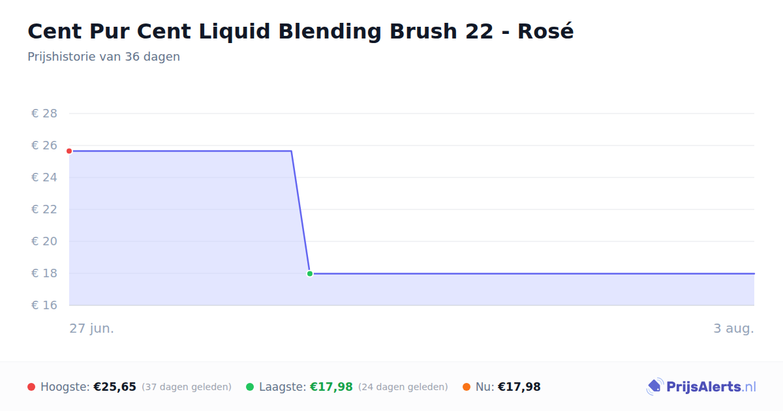Click the PrijsAlerts tag logo icon

tap(654, 387)
